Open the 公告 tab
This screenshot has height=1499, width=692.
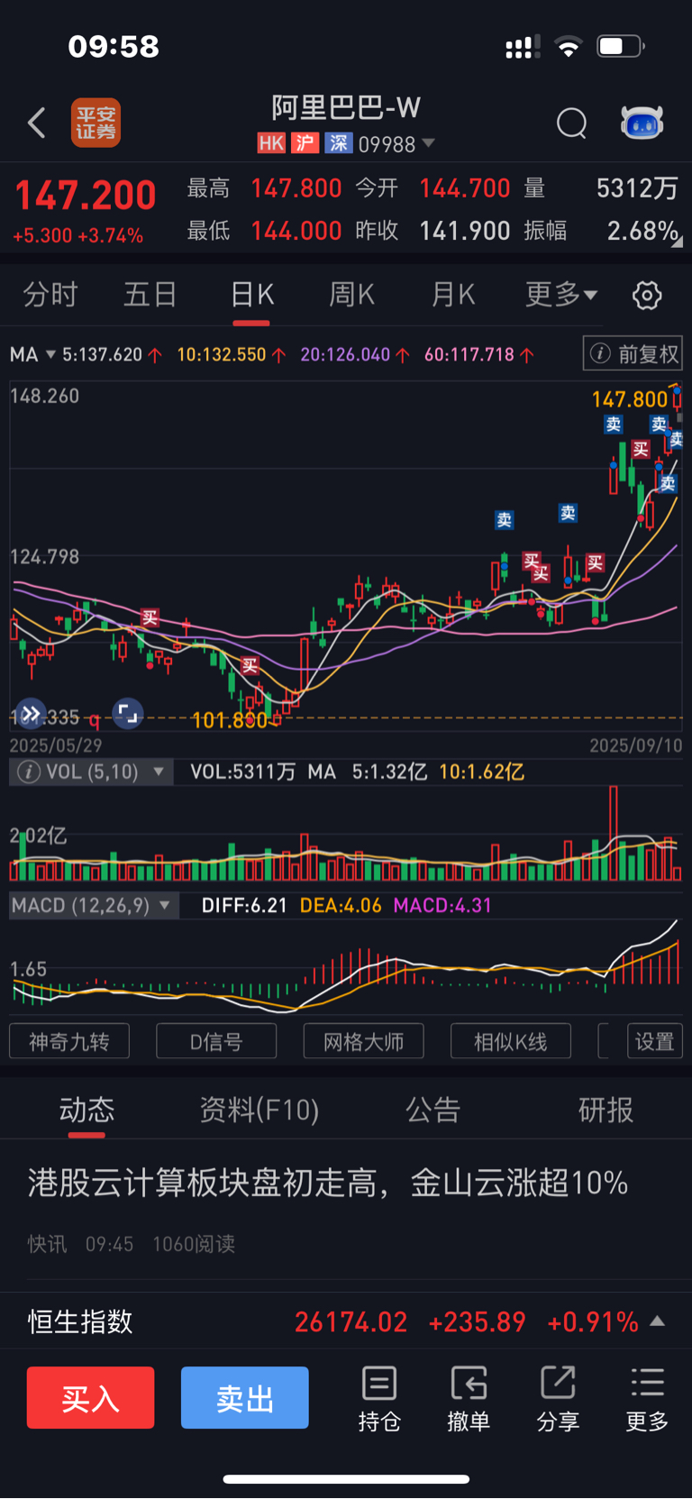tap(433, 1110)
